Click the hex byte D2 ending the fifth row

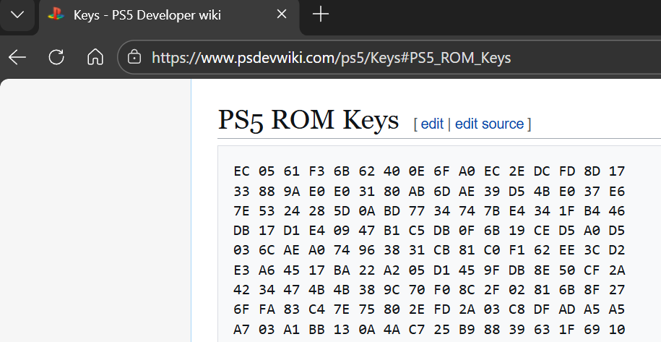coord(617,250)
